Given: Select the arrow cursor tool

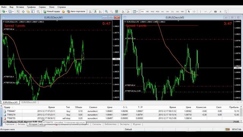Looking at the screenshot, I should point(189,11).
